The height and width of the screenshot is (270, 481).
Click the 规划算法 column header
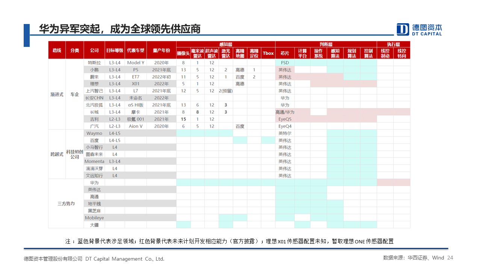point(352,53)
